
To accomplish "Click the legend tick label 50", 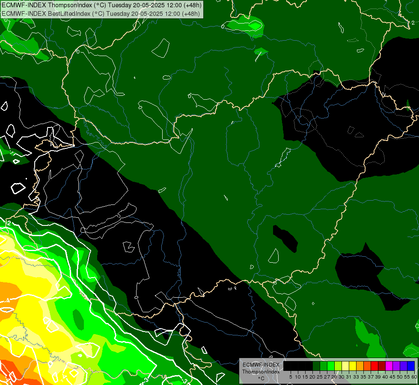I will [400, 377].
